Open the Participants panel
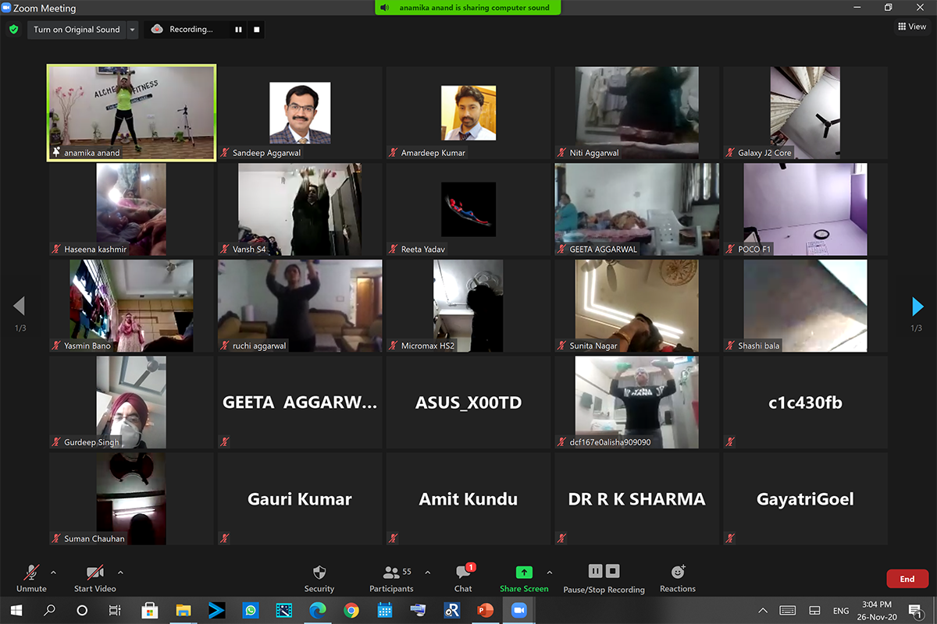The image size is (937, 624). click(391, 573)
